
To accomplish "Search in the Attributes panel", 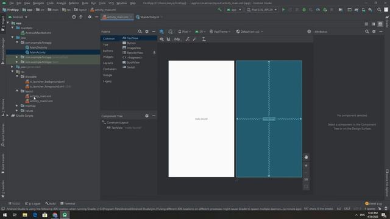I will point(367,32).
